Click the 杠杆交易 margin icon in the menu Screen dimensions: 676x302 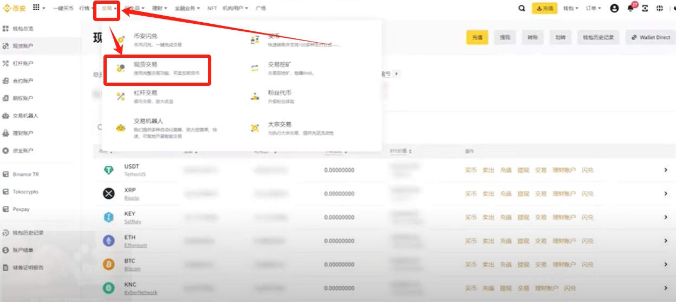121,96
